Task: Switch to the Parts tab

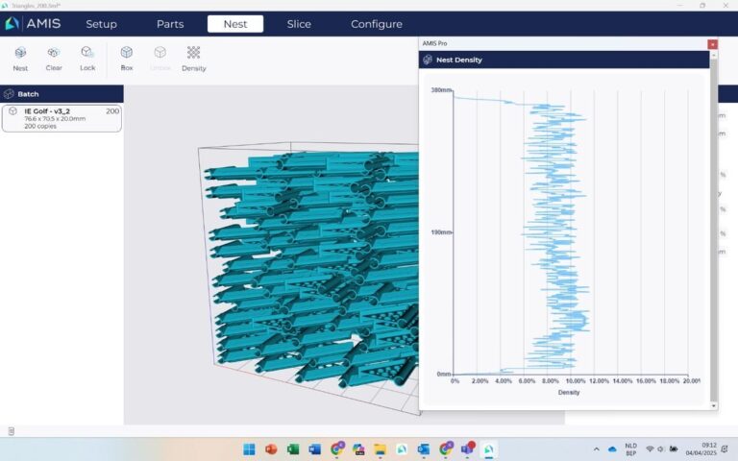Action: 170,24
